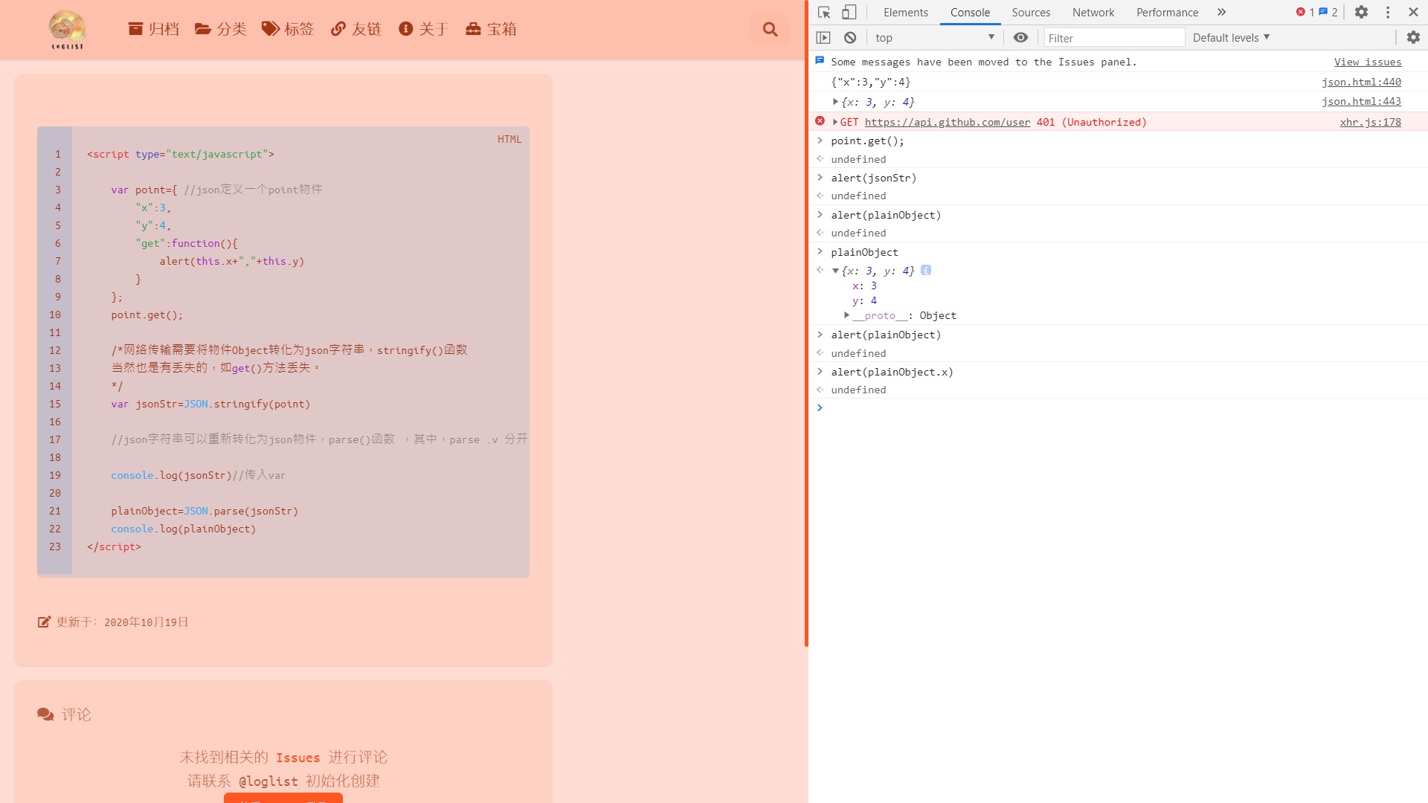Open the 标签 tags menu item
This screenshot has height=803, width=1428.
pyautogui.click(x=288, y=29)
